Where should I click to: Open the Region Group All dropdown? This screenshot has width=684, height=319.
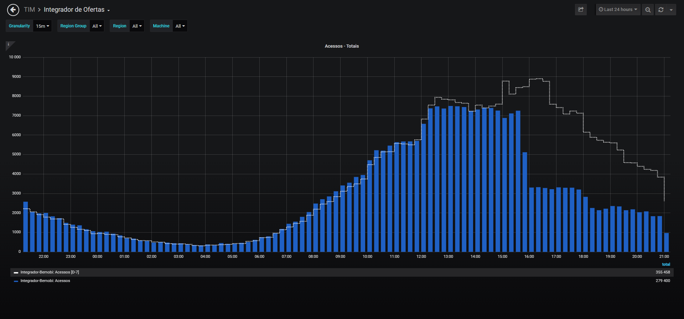[x=97, y=26]
